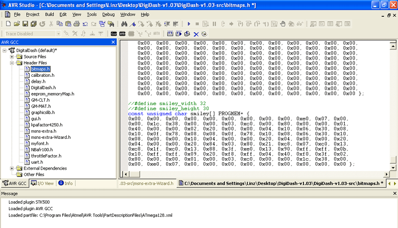This screenshot has height=228, width=398.
Task: Switch to the I/O View tab
Action: pyautogui.click(x=43, y=183)
